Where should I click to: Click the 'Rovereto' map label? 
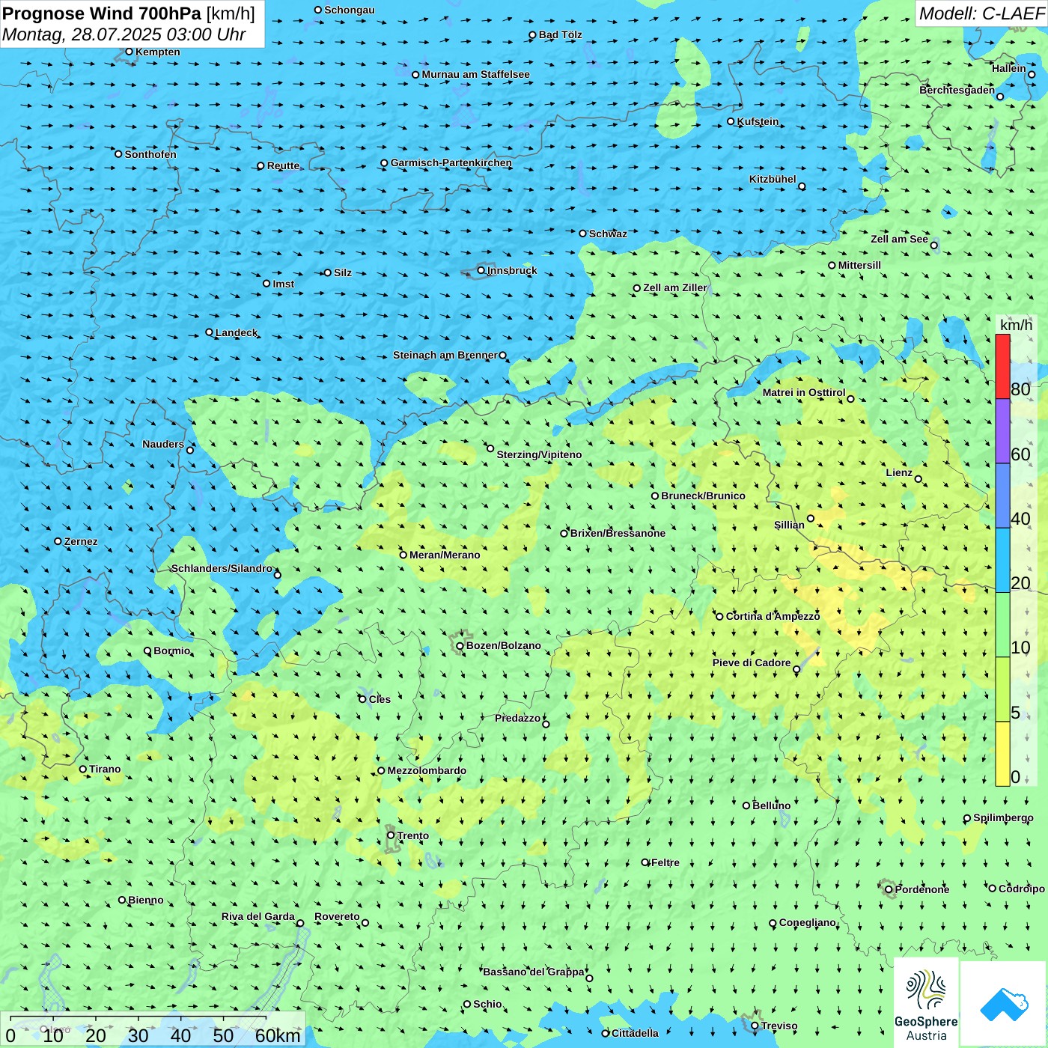(337, 916)
